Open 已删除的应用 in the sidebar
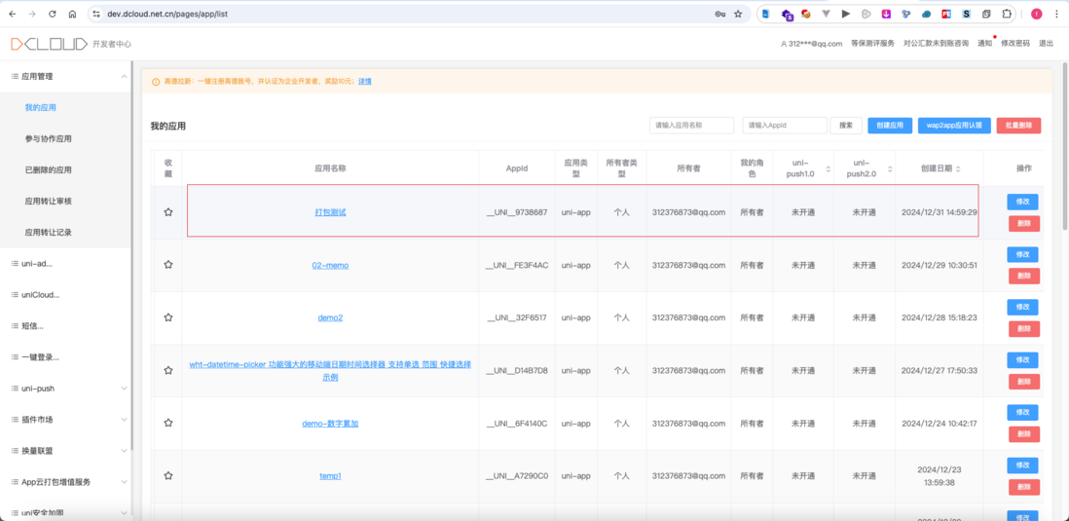1069x521 pixels. coord(49,169)
